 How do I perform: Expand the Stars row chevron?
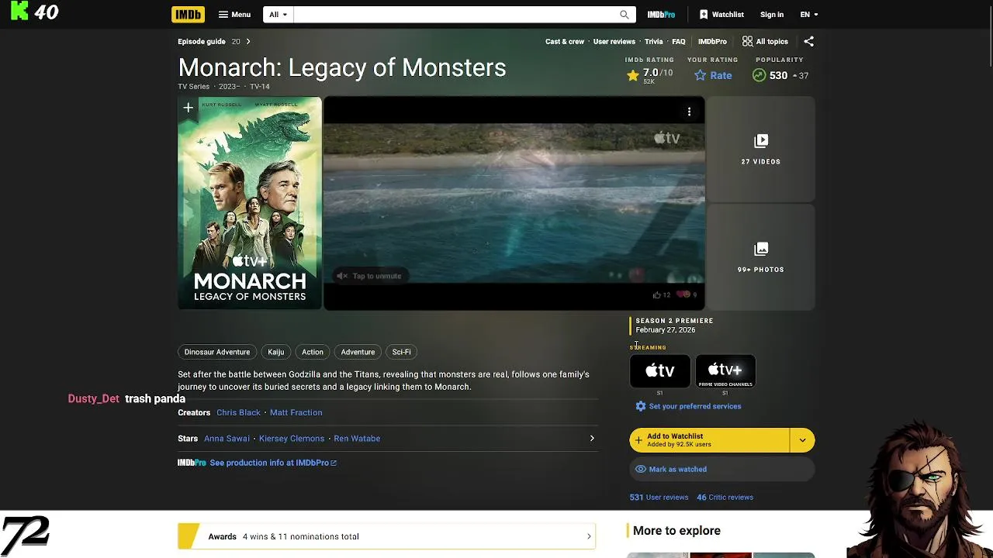point(591,439)
